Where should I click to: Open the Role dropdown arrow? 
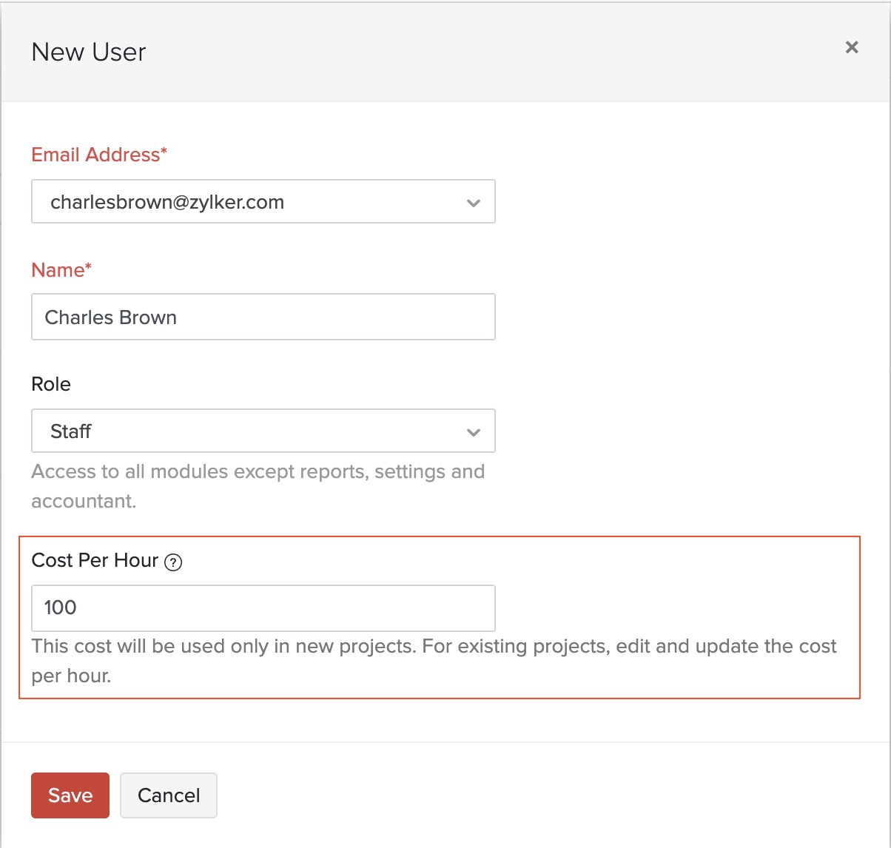474,432
